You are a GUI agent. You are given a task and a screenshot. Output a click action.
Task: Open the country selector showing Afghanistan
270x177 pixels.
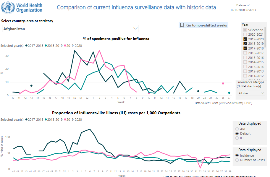click(70, 28)
